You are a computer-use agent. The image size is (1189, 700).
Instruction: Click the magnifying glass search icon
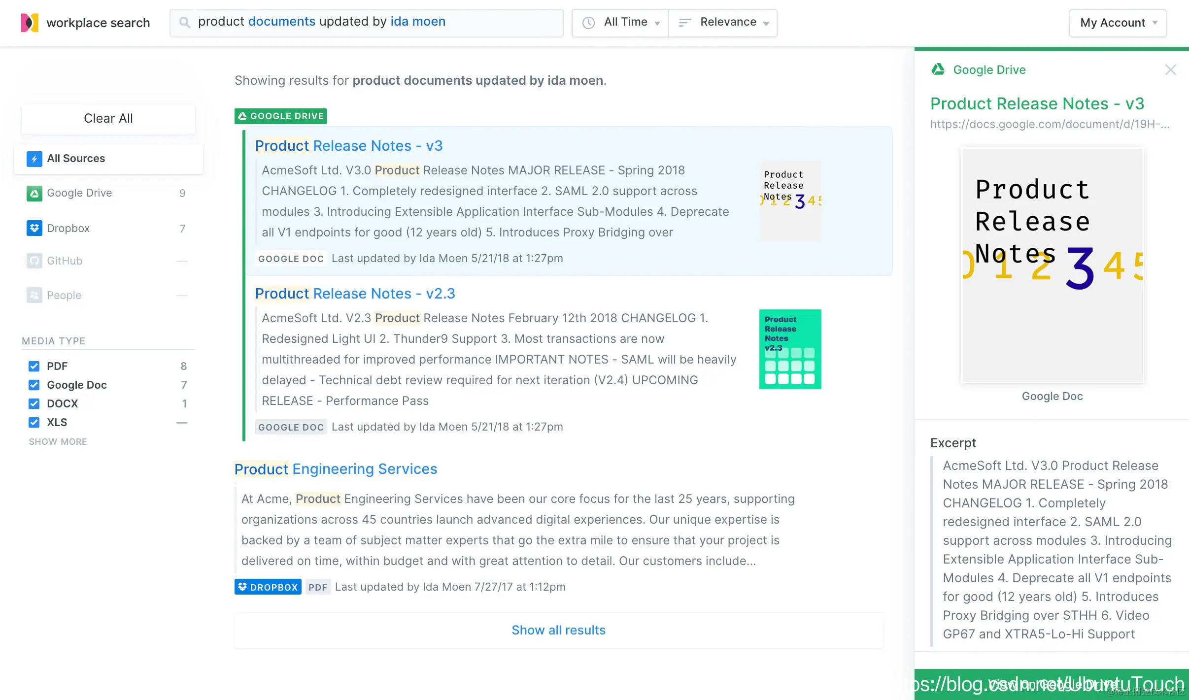pyautogui.click(x=185, y=23)
